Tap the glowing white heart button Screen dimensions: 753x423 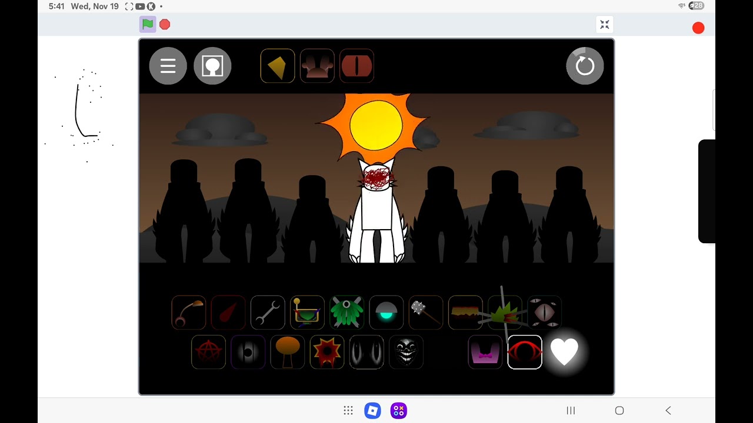[x=564, y=352]
